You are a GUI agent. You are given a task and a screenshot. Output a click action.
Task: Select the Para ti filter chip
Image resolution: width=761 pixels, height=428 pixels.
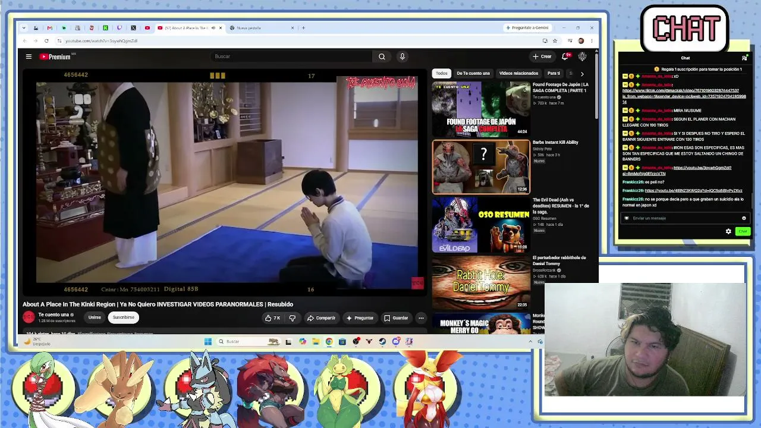click(x=554, y=73)
